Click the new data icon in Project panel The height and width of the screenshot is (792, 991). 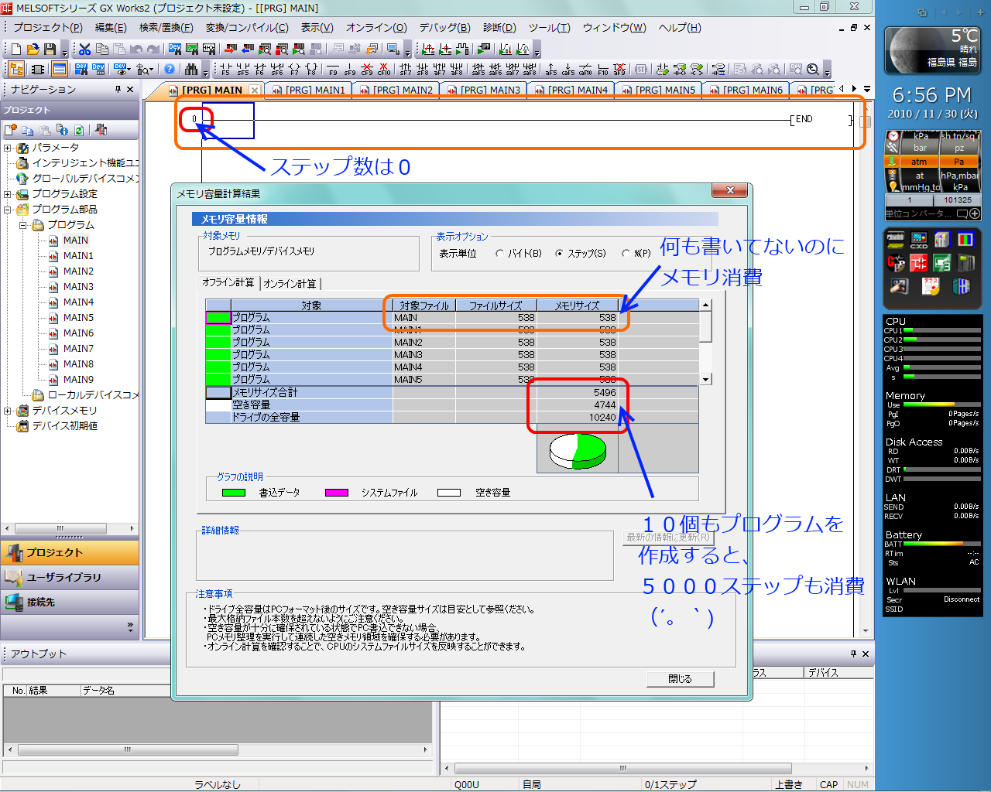10,130
